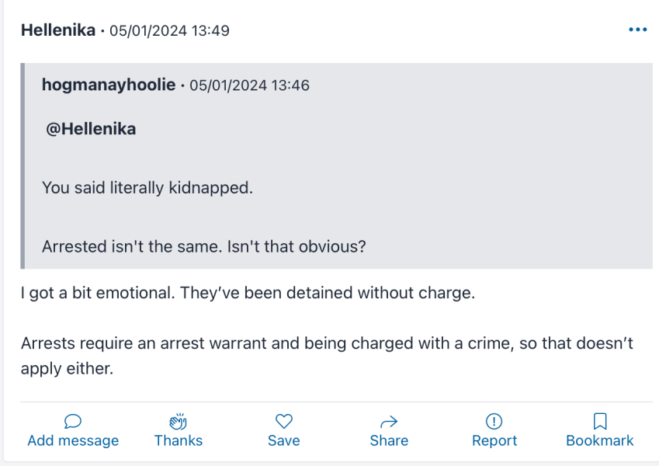Image resolution: width=659 pixels, height=466 pixels.
Task: Click the reply text about arrest warrants
Action: [x=310, y=343]
